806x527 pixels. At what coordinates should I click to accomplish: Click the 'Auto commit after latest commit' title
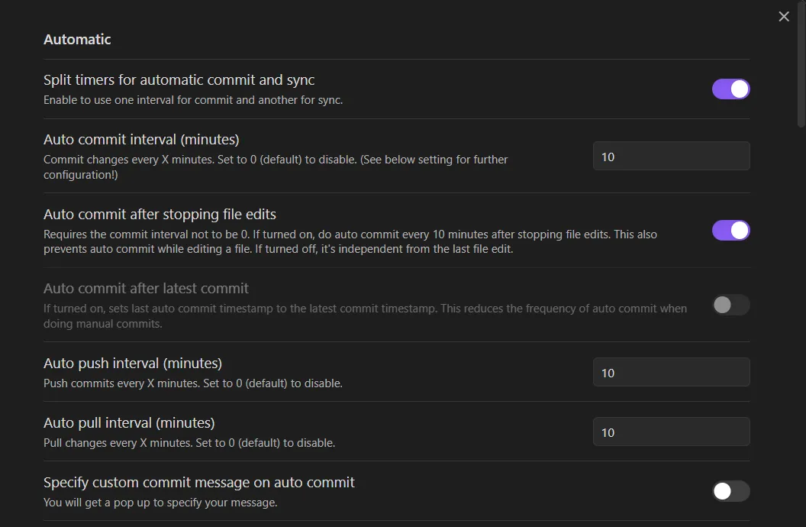pyautogui.click(x=146, y=289)
